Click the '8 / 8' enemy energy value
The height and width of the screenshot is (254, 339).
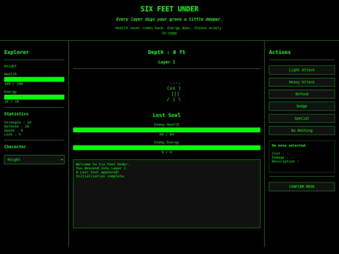166,152
